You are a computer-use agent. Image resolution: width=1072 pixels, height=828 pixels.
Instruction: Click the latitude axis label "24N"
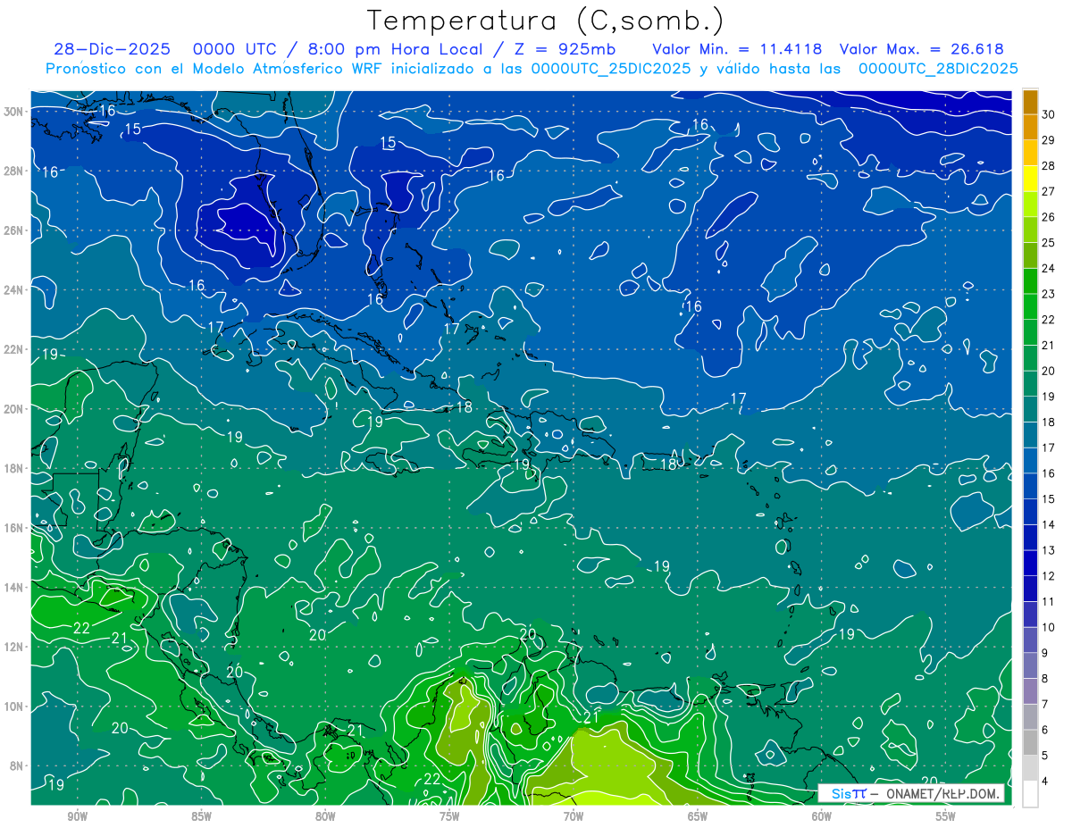[x=15, y=290]
